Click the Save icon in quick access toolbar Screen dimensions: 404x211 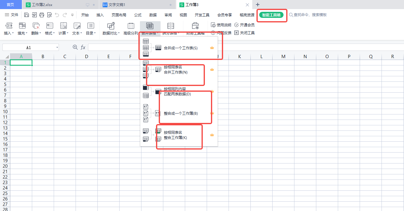point(26,15)
